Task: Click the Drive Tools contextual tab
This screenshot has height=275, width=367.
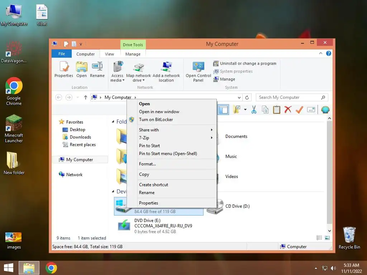Action: click(x=133, y=45)
